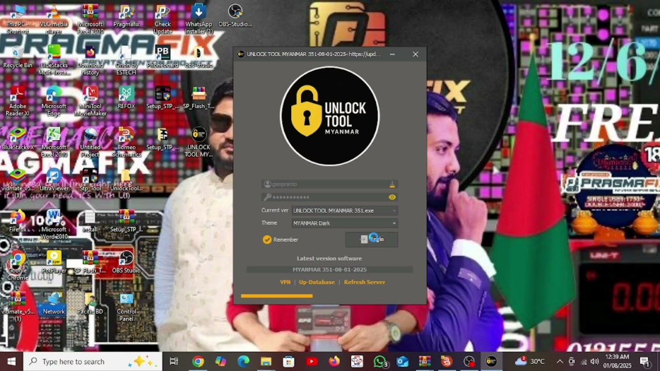Open Task View from taskbar

pyautogui.click(x=174, y=361)
